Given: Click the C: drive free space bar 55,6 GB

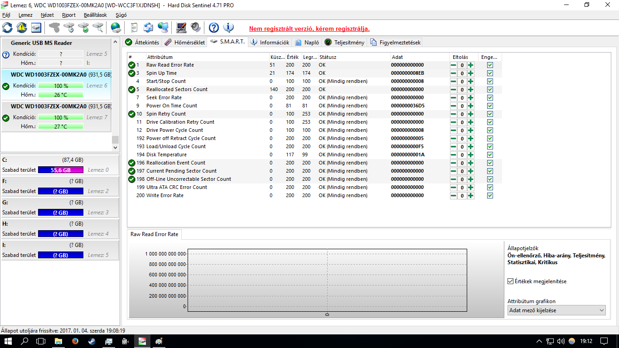Looking at the screenshot, I should click(61, 170).
